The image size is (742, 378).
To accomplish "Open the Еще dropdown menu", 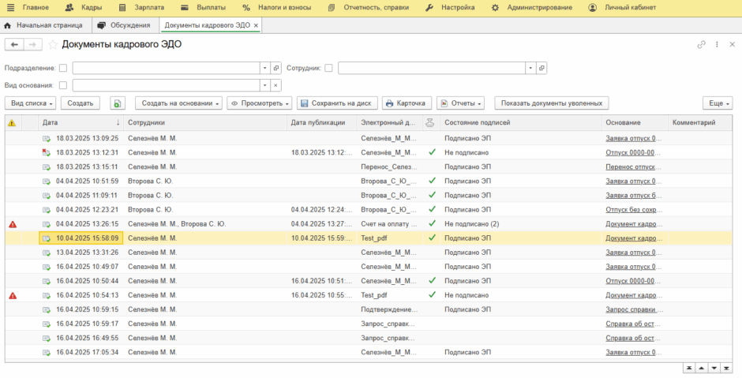I will click(x=718, y=103).
